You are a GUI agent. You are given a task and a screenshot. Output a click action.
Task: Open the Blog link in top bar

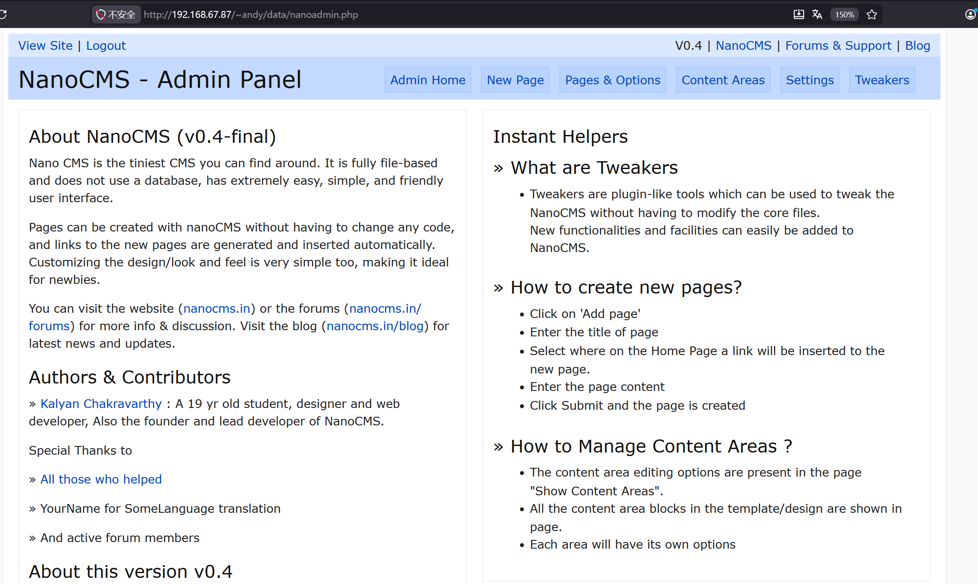(x=917, y=46)
